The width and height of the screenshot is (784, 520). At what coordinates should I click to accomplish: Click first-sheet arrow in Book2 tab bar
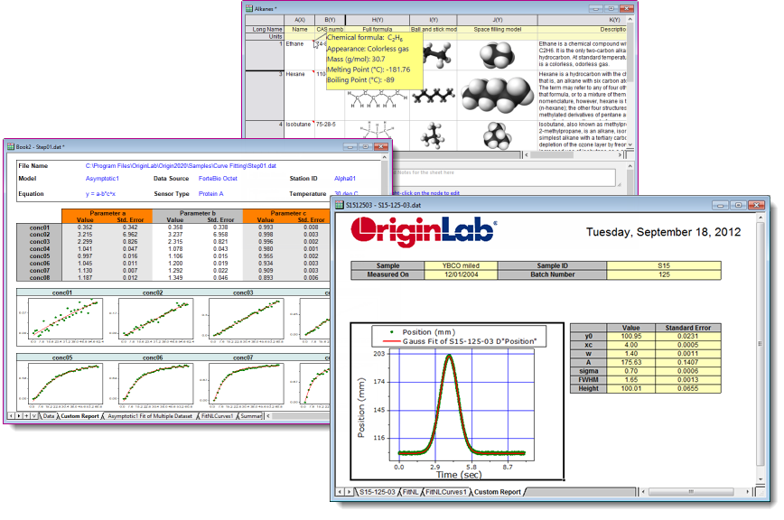click(x=12, y=416)
